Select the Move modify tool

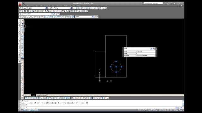(22, 32)
